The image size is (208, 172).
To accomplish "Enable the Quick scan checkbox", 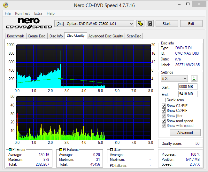I will (x=164, y=100).
